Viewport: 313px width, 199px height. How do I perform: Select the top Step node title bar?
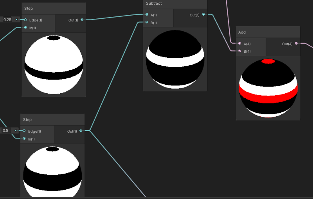point(54,9)
